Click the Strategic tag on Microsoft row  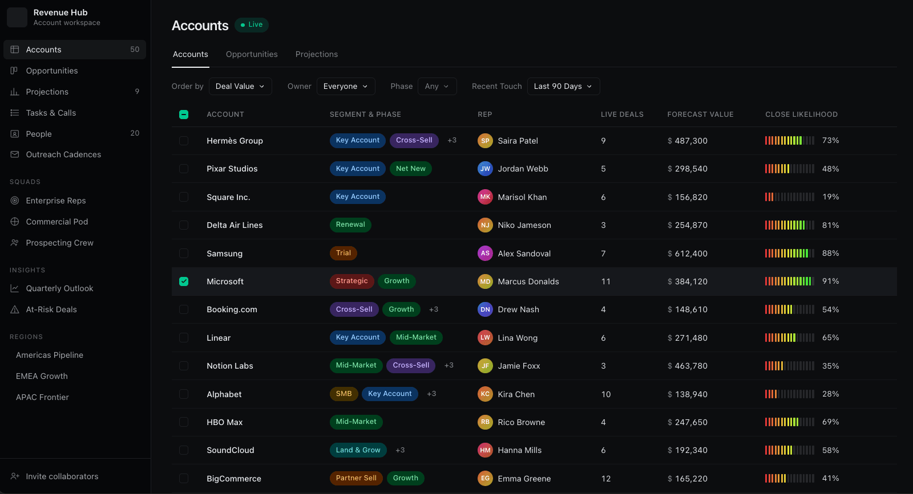click(x=352, y=281)
